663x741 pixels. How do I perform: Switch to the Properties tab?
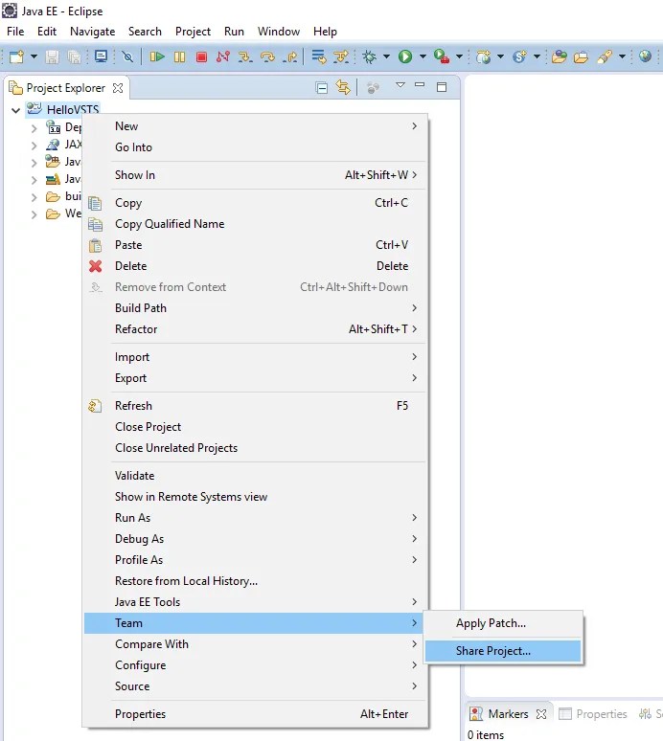593,713
